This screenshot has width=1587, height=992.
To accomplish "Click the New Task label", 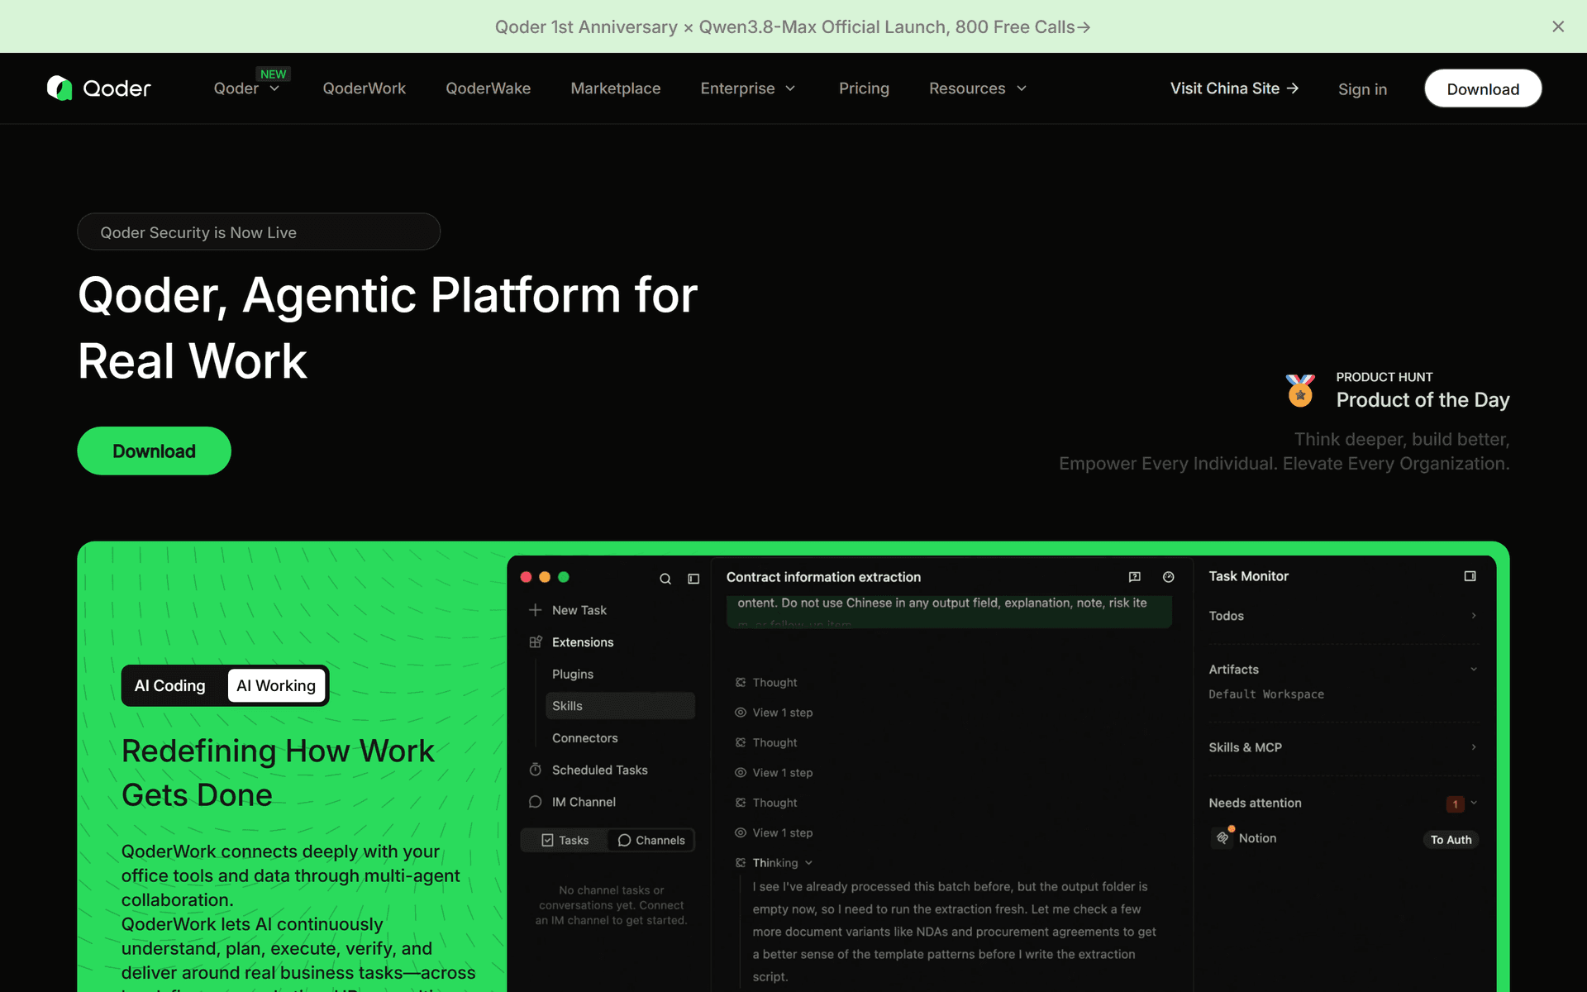I will (x=579, y=610).
